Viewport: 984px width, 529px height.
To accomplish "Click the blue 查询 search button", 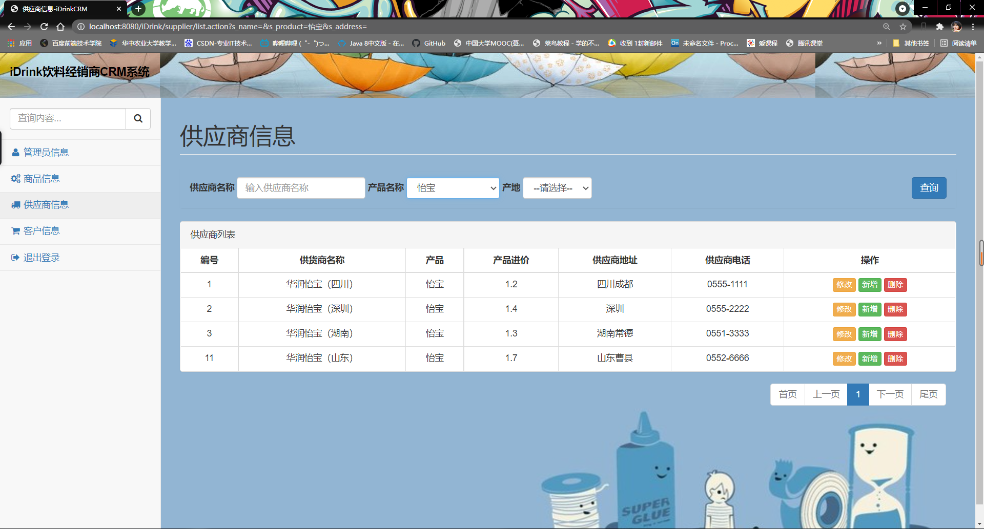I will tap(929, 188).
